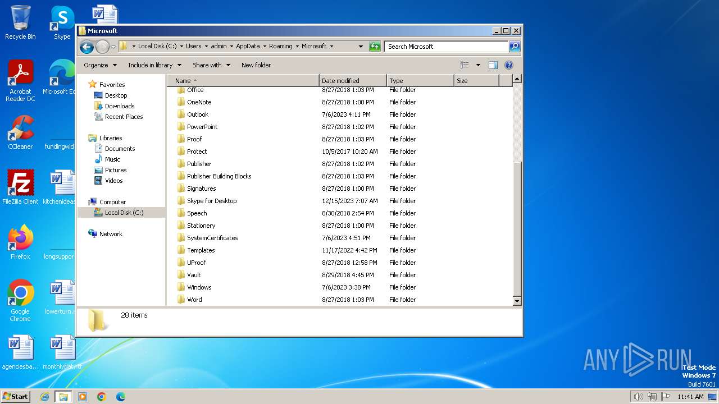Select the Music library
The width and height of the screenshot is (719, 404).
click(x=112, y=159)
